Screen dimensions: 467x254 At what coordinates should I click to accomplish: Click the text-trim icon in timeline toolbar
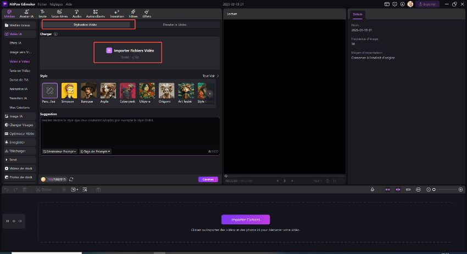[85, 189]
